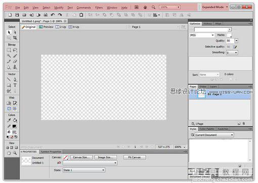Select the Paint Bucket tool
The height and width of the screenshot is (183, 258).
pyautogui.click(x=15, y=120)
